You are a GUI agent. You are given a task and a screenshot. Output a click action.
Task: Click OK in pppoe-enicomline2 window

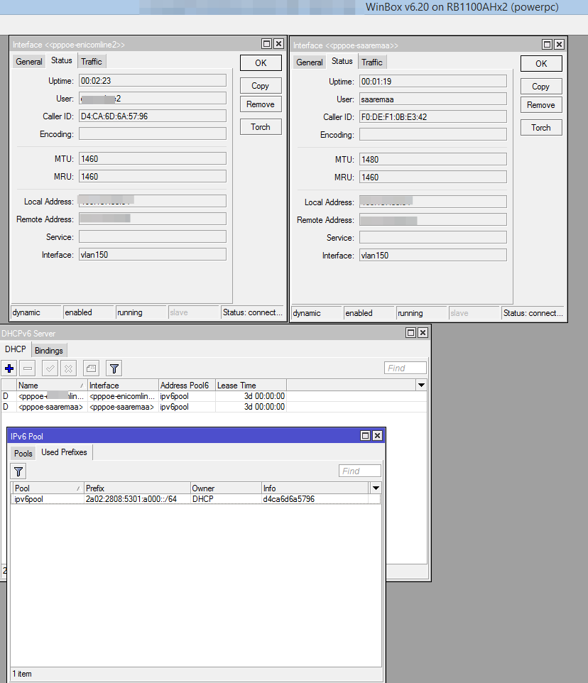click(x=261, y=62)
